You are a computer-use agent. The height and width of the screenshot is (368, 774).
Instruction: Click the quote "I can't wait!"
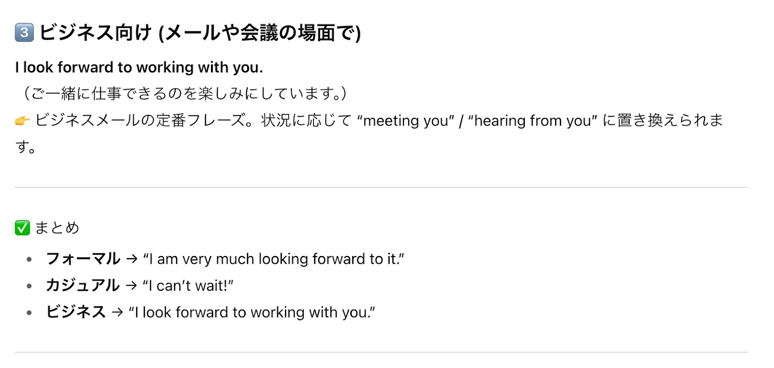[188, 286]
